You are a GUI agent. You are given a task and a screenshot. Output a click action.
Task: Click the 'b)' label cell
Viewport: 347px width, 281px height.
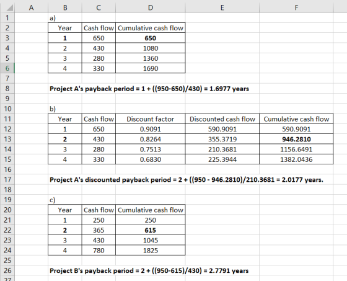coord(65,109)
